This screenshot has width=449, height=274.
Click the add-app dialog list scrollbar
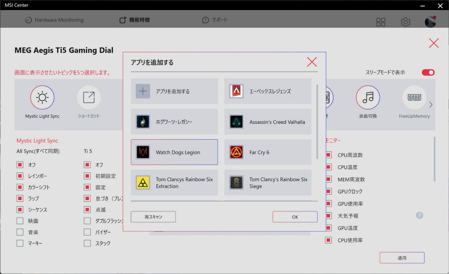[317, 121]
